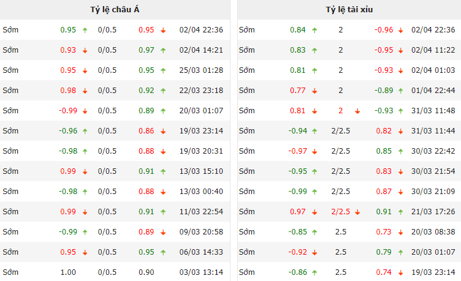Click the 0/0.5 handicap in the 09/03 20:58 row
Image resolution: width=461 pixels, height=281 pixels.
point(107,232)
